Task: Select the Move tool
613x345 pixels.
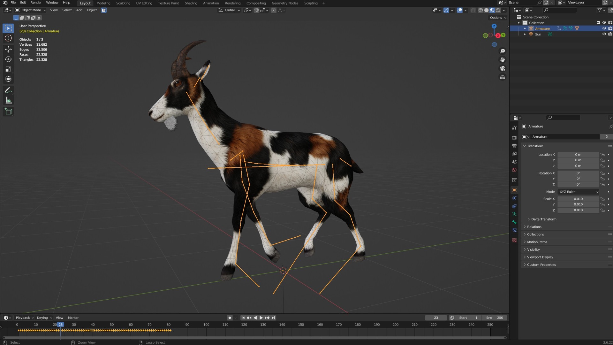Action: coord(8,49)
